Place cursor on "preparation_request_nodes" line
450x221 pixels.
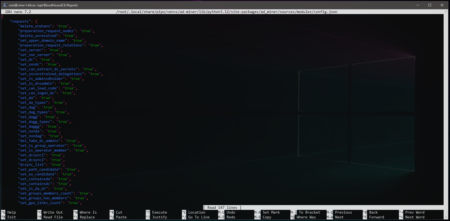point(56,31)
